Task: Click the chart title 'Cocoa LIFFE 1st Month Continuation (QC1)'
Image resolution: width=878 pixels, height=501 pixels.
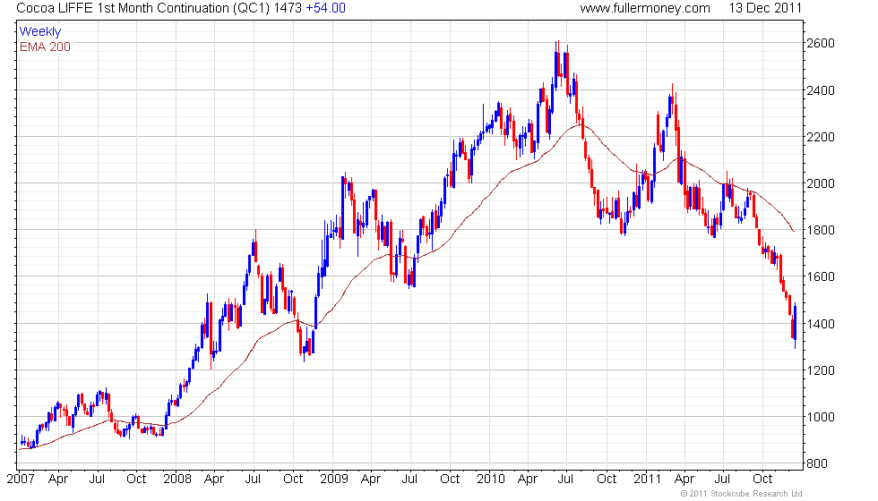Action: click(x=143, y=8)
